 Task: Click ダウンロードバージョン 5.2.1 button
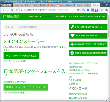pos(21,56)
